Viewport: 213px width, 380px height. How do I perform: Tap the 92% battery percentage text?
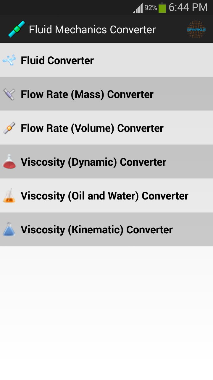point(151,8)
